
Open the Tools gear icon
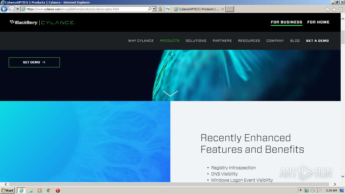click(x=341, y=9)
